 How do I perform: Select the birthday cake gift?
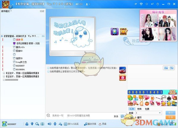[130, 103]
